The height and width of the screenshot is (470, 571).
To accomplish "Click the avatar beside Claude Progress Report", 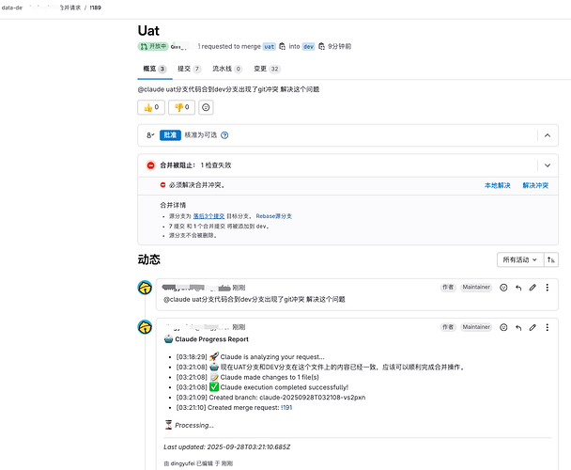I will click(145, 327).
